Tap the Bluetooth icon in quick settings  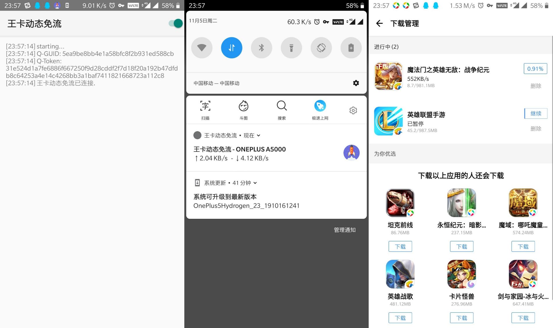(261, 48)
